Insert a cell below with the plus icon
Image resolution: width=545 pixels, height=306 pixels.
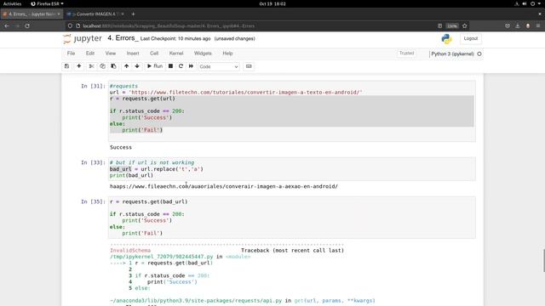point(79,66)
